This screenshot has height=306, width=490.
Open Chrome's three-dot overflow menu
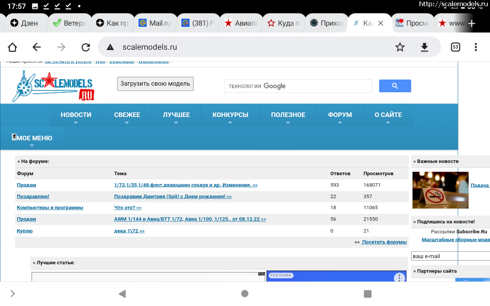coord(476,47)
